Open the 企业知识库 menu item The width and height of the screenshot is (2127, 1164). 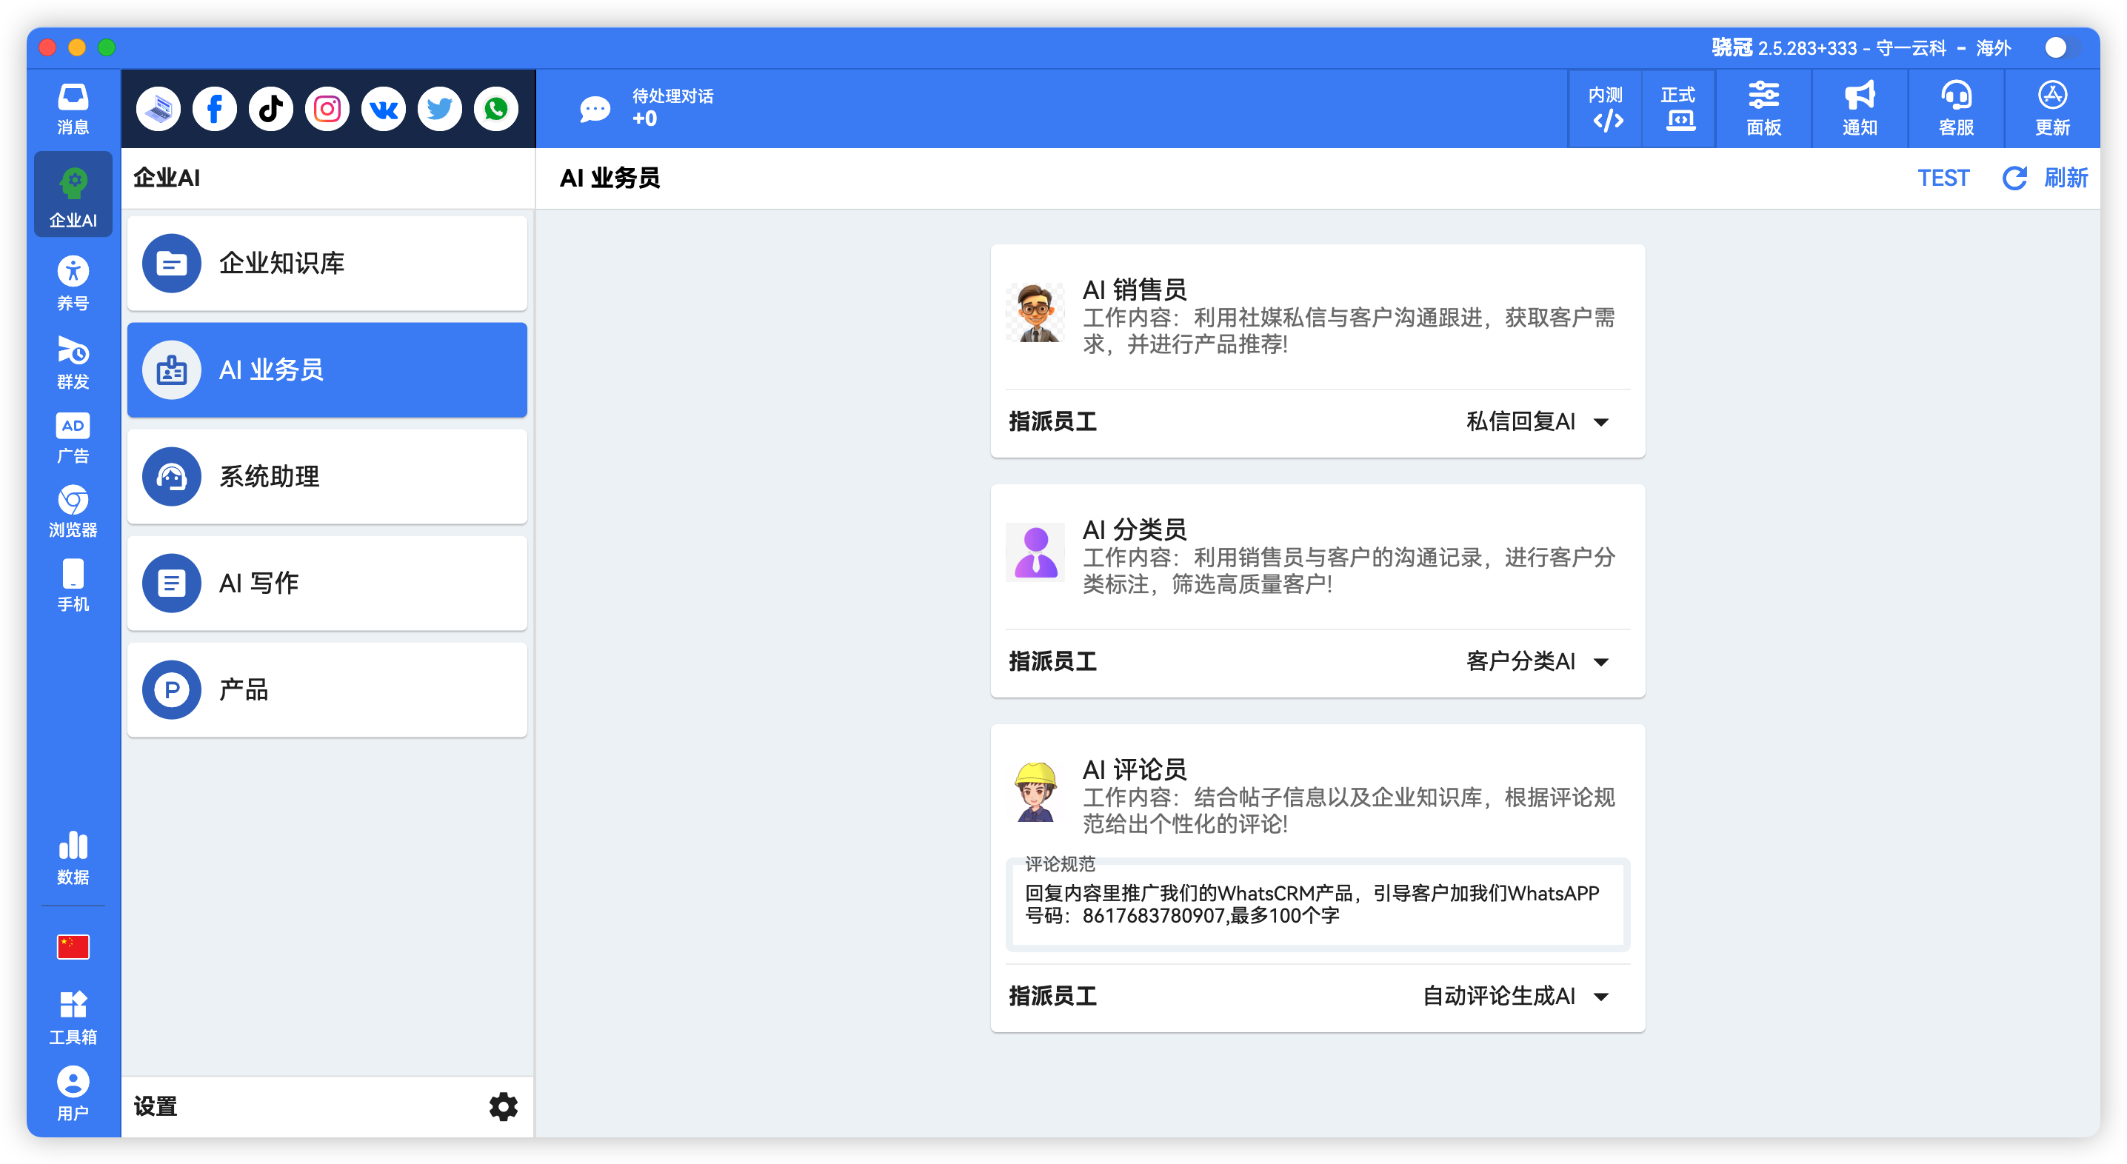pos(327,264)
